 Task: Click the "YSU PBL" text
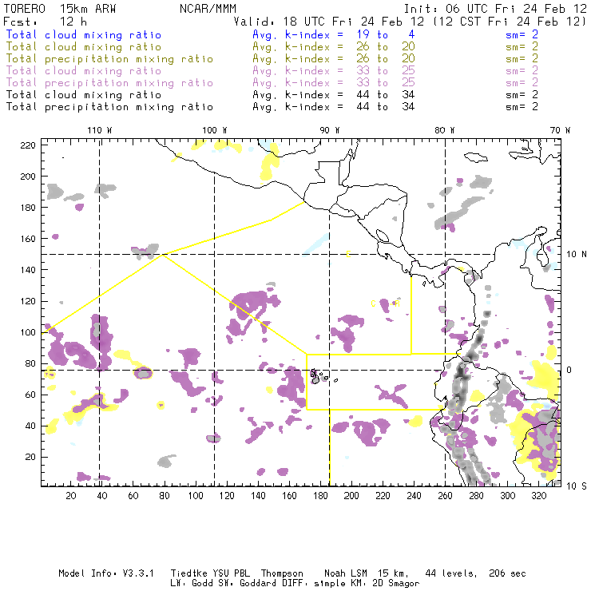click(231, 573)
